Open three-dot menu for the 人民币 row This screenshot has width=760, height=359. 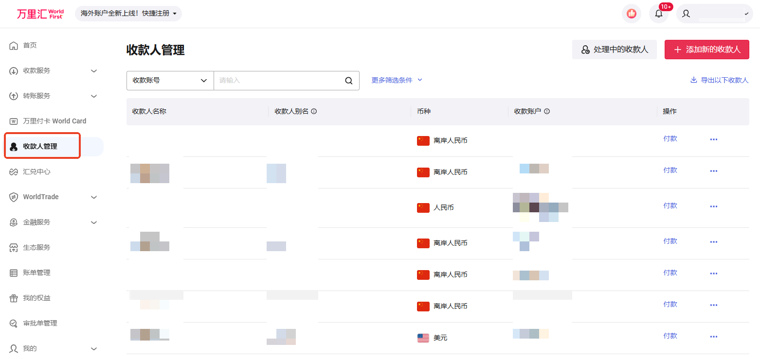tap(713, 206)
